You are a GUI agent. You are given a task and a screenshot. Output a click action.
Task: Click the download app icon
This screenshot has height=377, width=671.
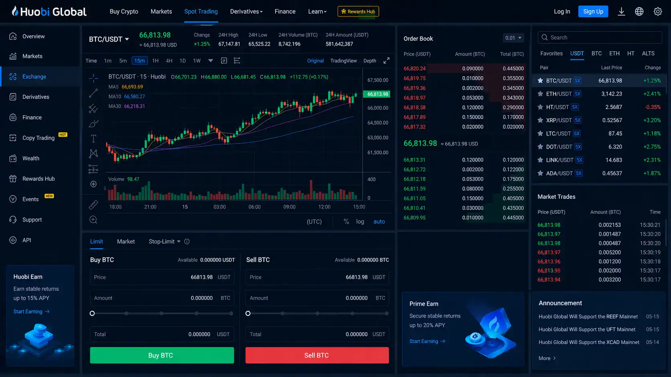621,11
